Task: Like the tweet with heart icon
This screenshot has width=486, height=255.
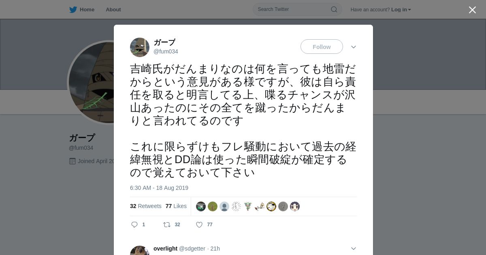Action: pyautogui.click(x=199, y=225)
